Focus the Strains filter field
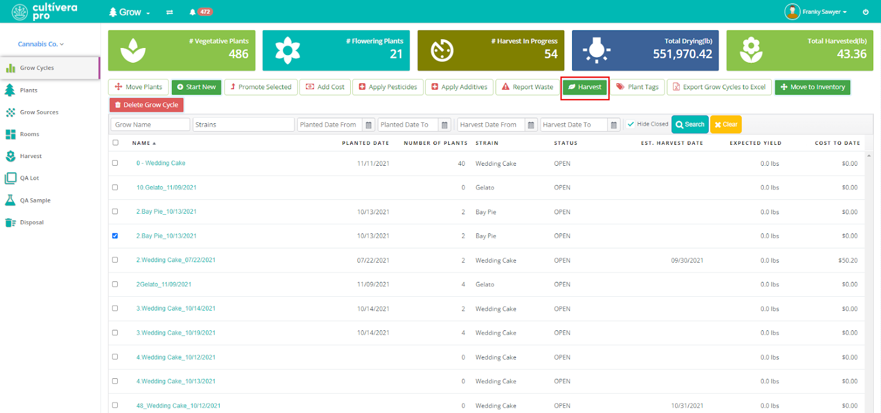Screen dimensions: 881x413 click(x=243, y=124)
